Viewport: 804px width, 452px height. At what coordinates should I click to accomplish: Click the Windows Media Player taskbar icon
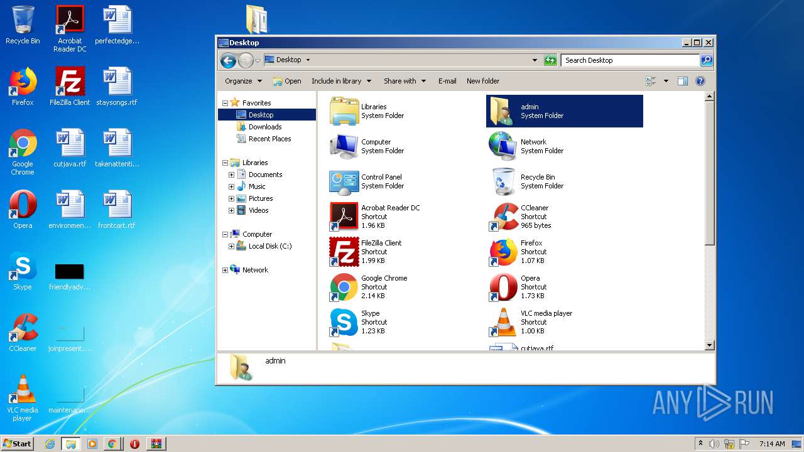pyautogui.click(x=92, y=444)
